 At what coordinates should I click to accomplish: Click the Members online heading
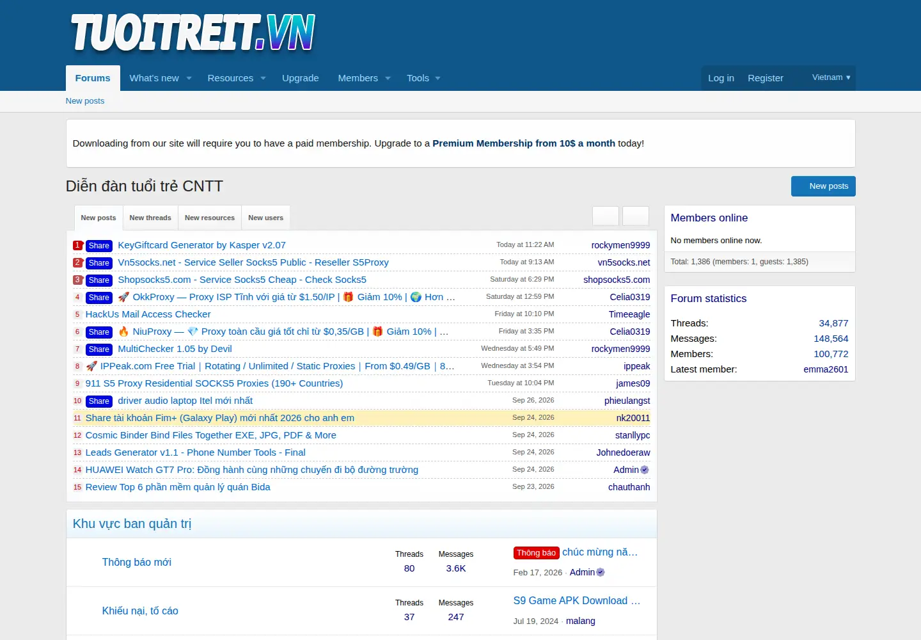[x=709, y=218]
